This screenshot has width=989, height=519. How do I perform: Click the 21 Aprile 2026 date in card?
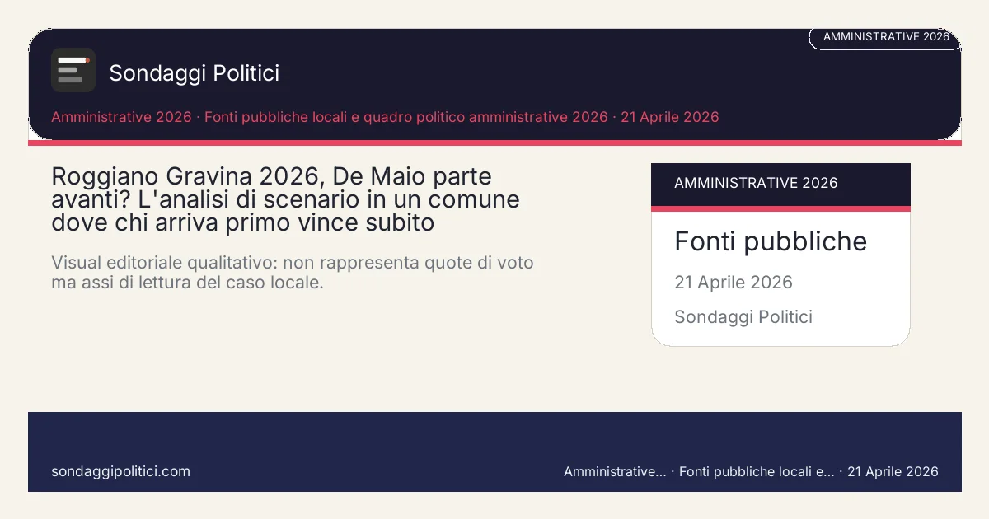pyautogui.click(x=733, y=283)
